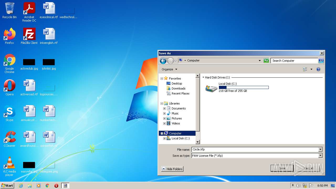The width and height of the screenshot is (336, 189).
Task: Select the Skype desktop shortcut
Action: [x=9, y=113]
